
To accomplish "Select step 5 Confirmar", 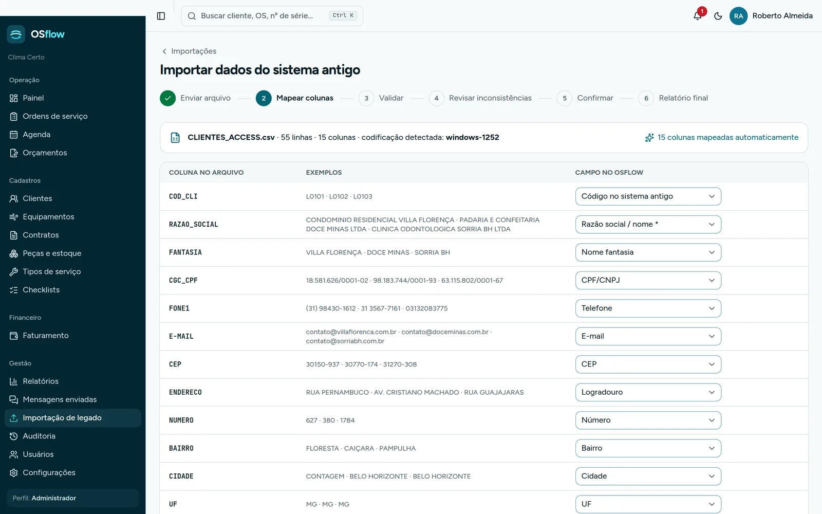I will pos(585,98).
